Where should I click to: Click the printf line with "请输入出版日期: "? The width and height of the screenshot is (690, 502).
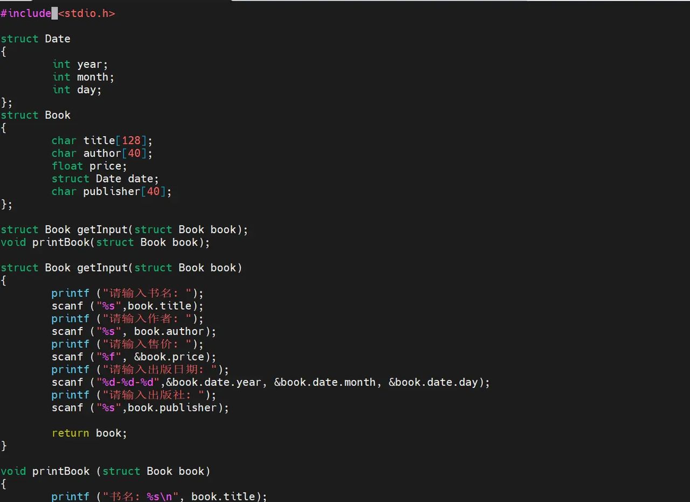pyautogui.click(x=141, y=369)
